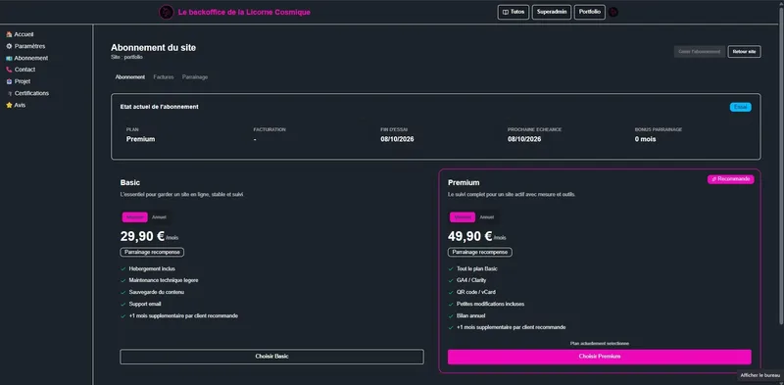
Task: Click the phone icon beside Contact
Action: click(x=9, y=70)
